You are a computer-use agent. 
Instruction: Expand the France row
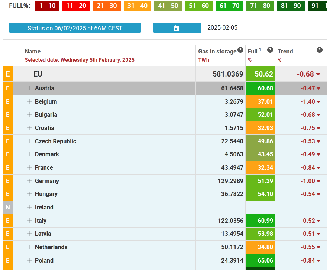coord(30,167)
